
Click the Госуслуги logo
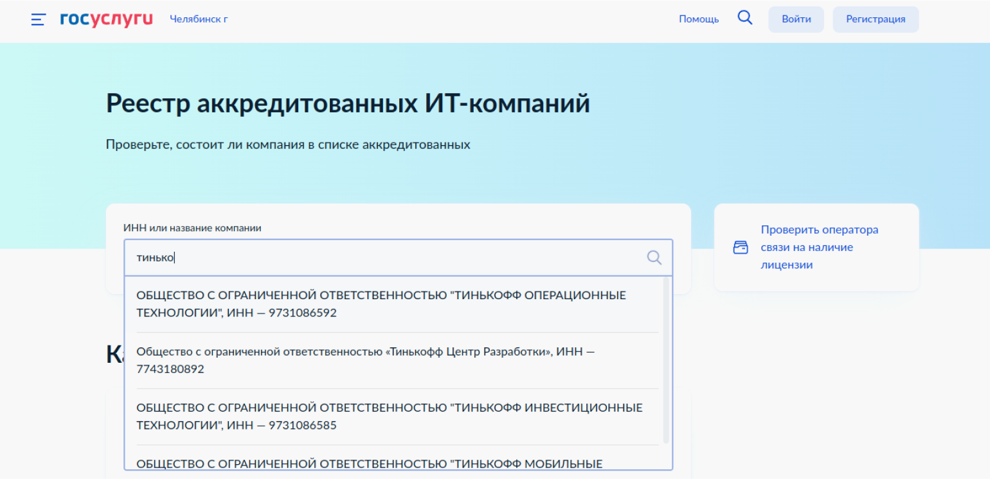(106, 19)
